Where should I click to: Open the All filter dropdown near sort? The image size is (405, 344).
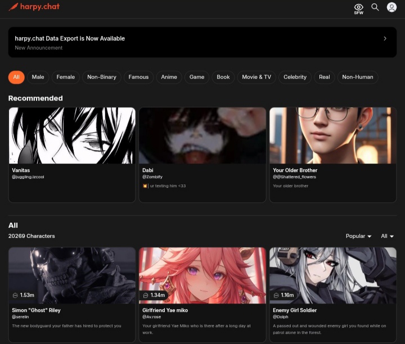pyautogui.click(x=387, y=236)
